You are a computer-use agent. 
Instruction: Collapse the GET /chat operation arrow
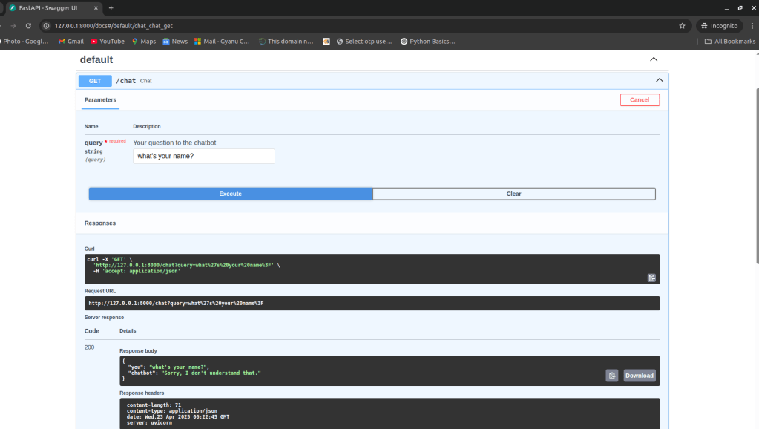coord(659,80)
